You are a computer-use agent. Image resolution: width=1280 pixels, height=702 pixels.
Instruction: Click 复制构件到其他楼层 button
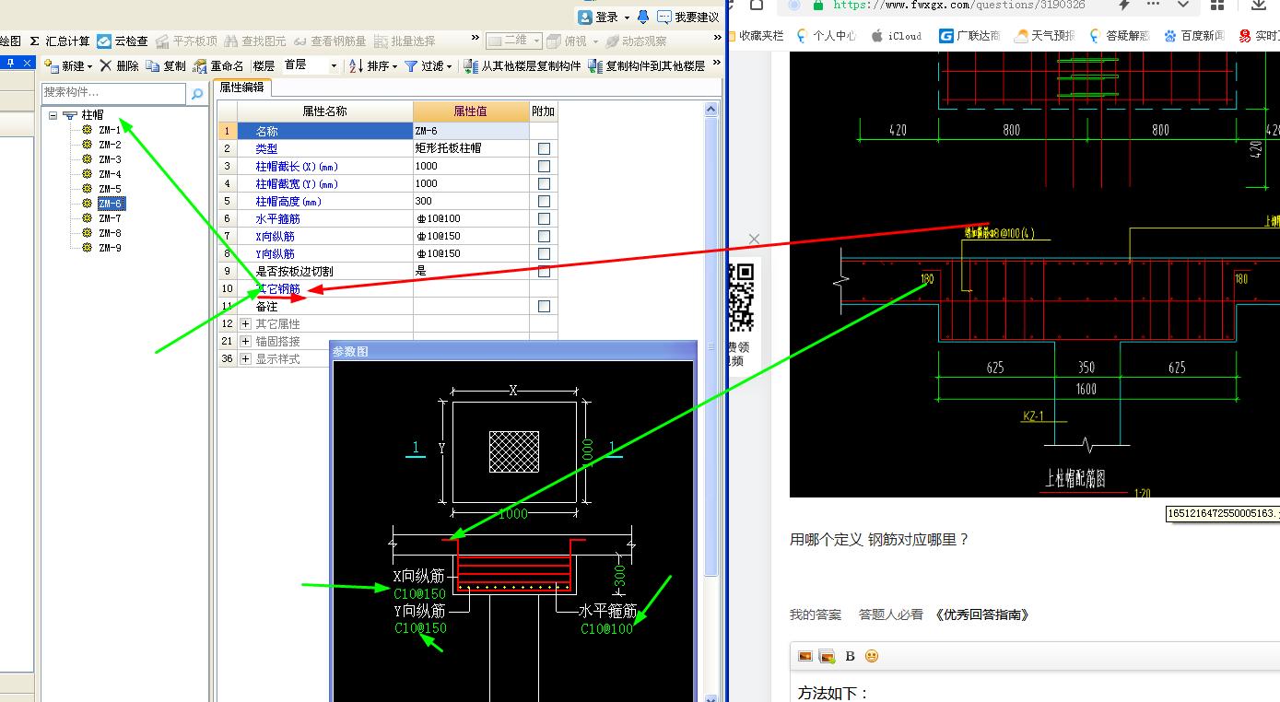(x=647, y=66)
